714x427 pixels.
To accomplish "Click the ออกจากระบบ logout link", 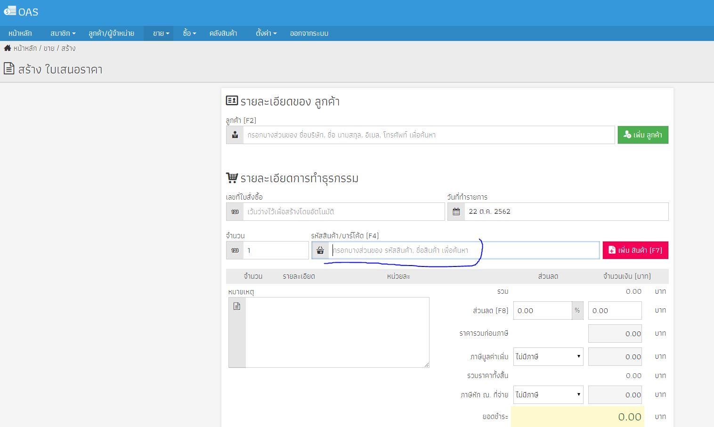I will pyautogui.click(x=309, y=33).
